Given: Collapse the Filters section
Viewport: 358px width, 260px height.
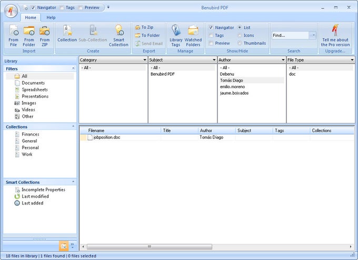Looking at the screenshot, I should click(x=73, y=68).
